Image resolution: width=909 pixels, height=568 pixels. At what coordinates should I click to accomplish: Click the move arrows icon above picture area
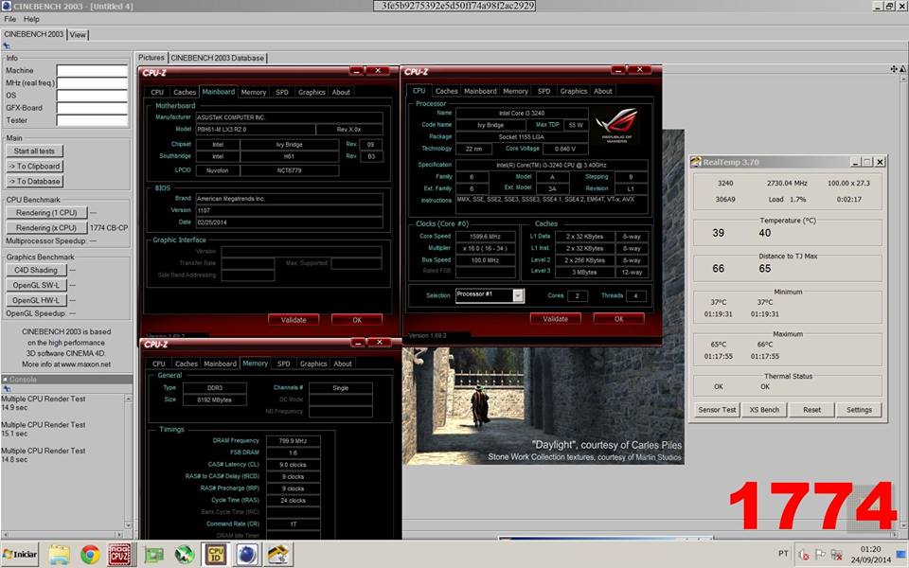[893, 69]
